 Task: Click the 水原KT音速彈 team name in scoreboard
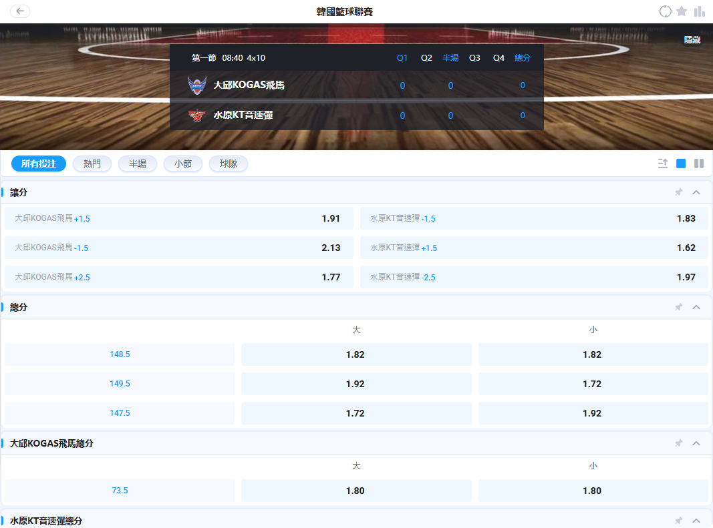pyautogui.click(x=243, y=115)
